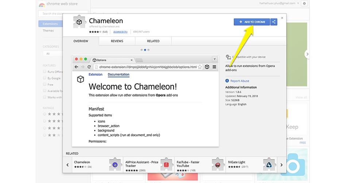Click the friGate Light blue icon
This screenshot has width=350, height=183.
(269, 165)
